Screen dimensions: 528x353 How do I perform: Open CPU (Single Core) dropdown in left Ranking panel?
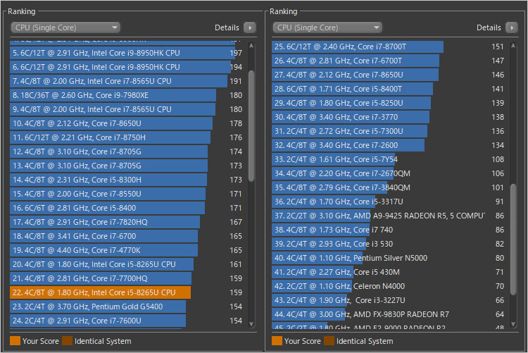(x=65, y=27)
